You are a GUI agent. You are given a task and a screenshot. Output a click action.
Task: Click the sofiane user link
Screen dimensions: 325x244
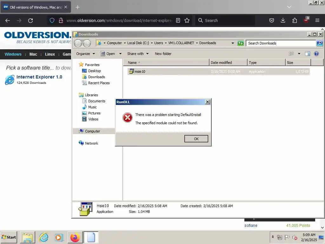pos(251,225)
